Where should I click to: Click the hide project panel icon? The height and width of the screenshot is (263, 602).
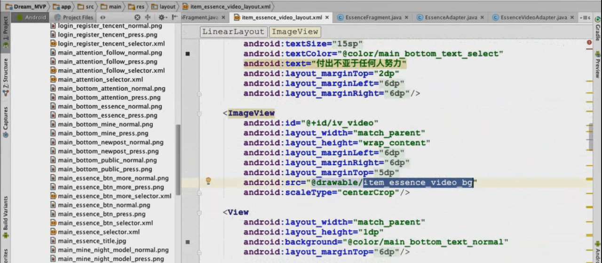[x=174, y=17]
